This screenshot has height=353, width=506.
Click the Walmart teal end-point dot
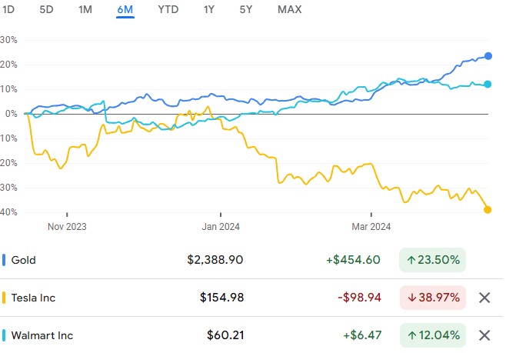point(488,85)
